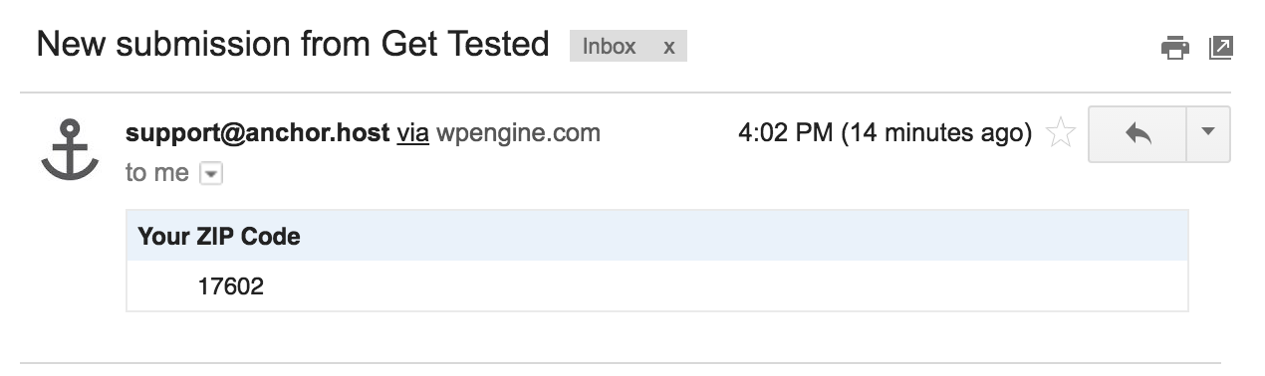
Task: Click the "Your ZIP Code" field header
Action: click(x=219, y=237)
